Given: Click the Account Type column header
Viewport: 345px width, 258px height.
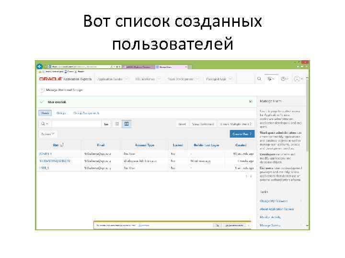Looking at the screenshot, I should [145, 145].
